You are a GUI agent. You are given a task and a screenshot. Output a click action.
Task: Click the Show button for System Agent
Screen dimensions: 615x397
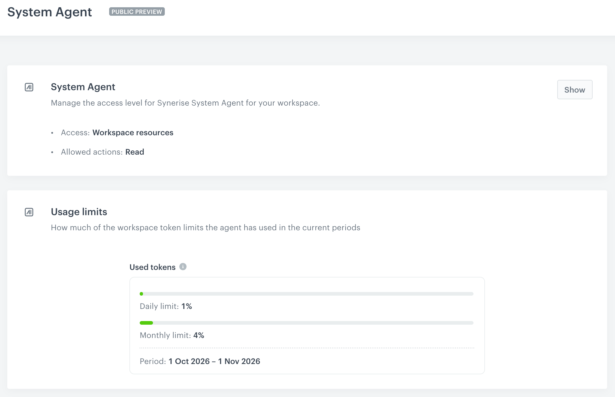point(574,90)
